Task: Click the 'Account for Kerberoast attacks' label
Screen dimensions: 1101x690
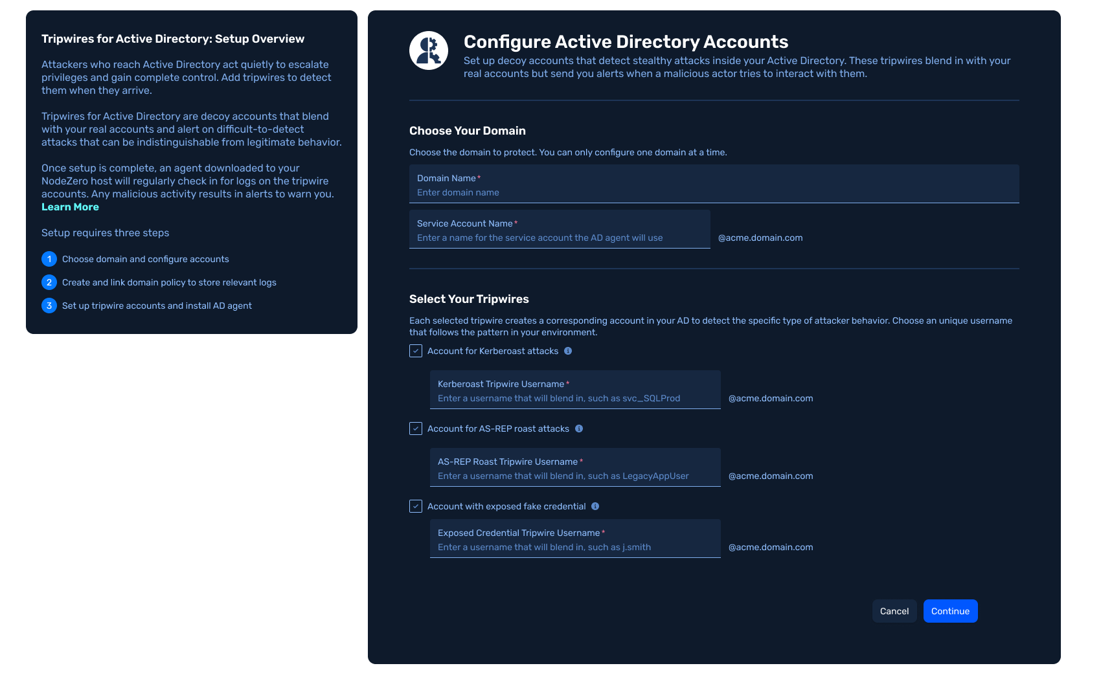Action: 493,351
